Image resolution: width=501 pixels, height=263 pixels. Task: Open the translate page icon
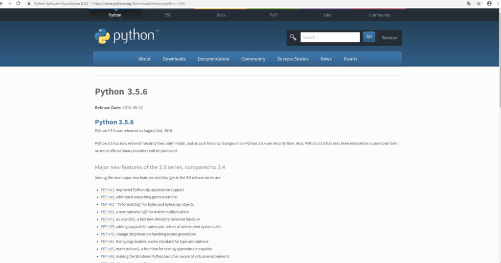coord(469,3)
